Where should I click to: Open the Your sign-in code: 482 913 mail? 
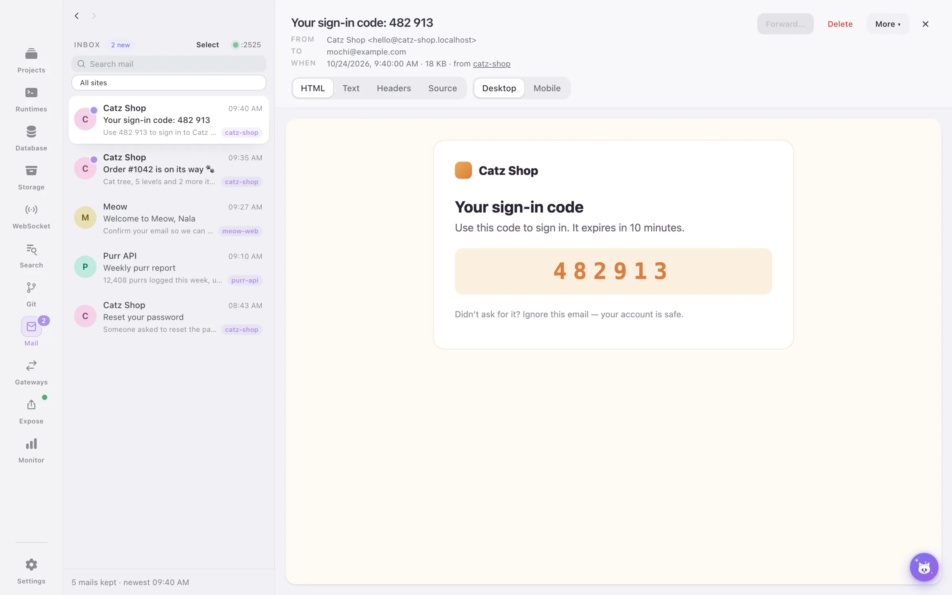coord(169,120)
